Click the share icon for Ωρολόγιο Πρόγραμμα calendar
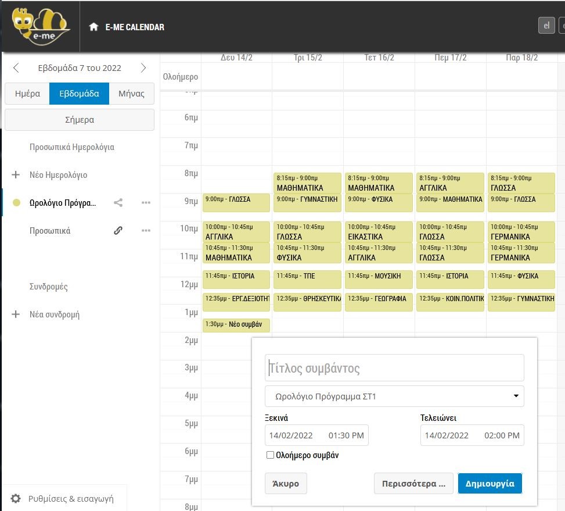Image resolution: width=565 pixels, height=511 pixels. pyautogui.click(x=118, y=203)
